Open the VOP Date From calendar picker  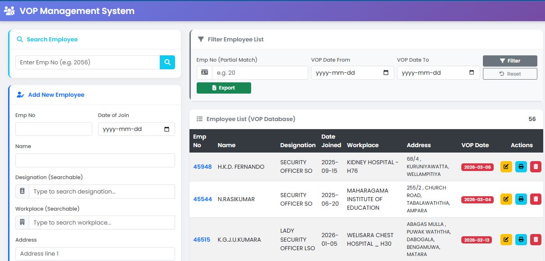[x=386, y=73]
